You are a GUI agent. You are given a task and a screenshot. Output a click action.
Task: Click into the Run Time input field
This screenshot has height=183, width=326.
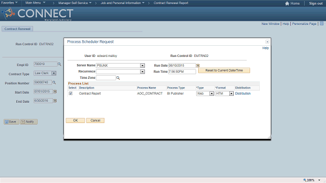(182, 72)
